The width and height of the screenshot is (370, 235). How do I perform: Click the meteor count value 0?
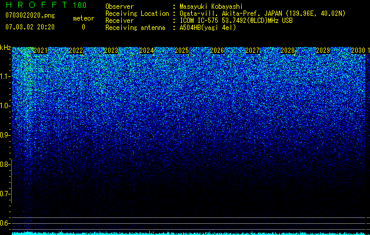click(84, 27)
